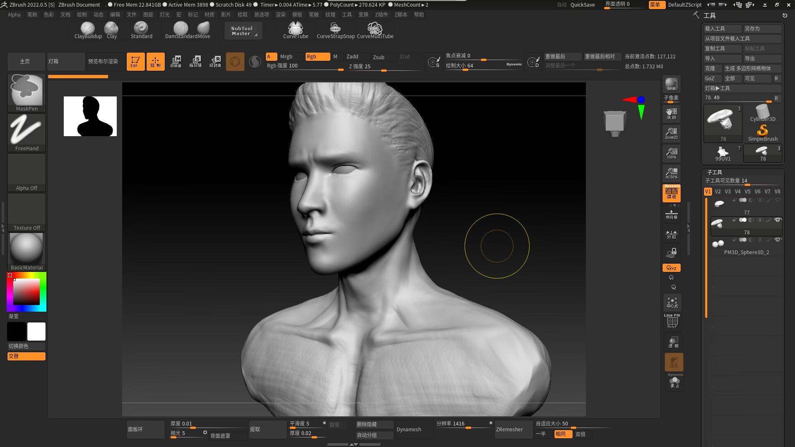Image resolution: width=795 pixels, height=447 pixels.
Task: Click the BPR render icon
Action: point(671,84)
